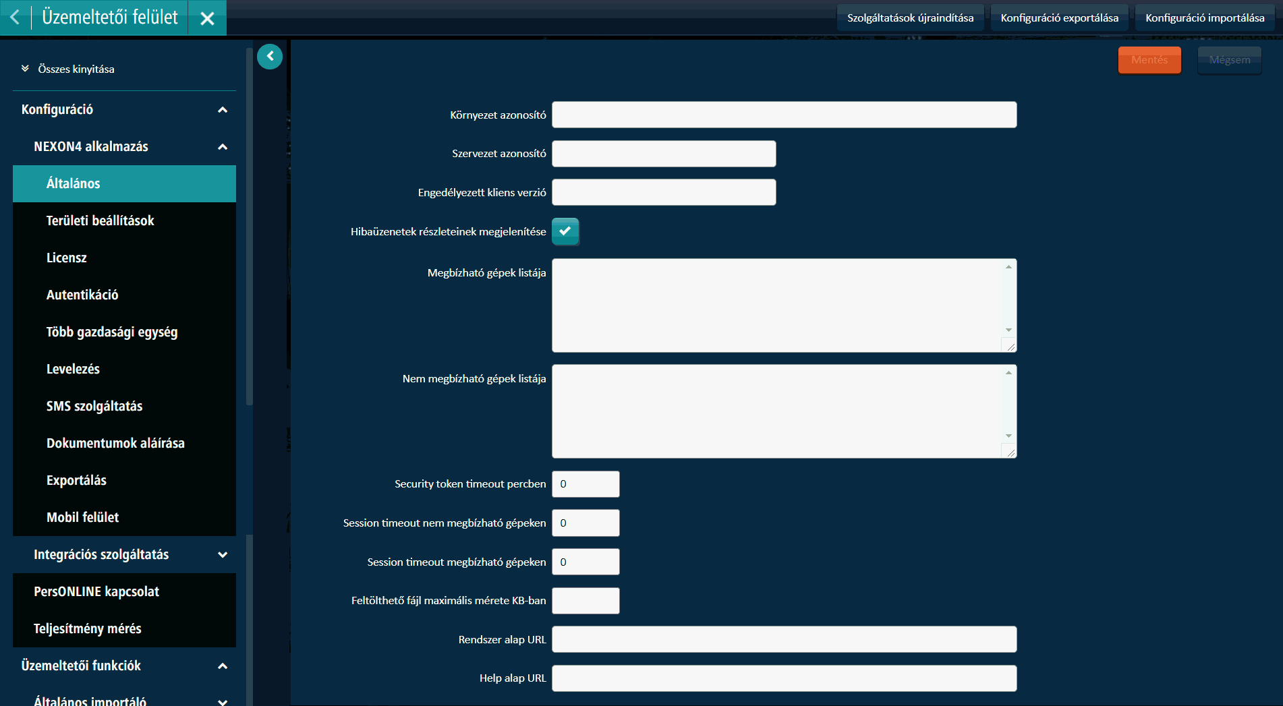Click Szolgáltatások újraindítása button
1283x706 pixels.
coord(910,18)
